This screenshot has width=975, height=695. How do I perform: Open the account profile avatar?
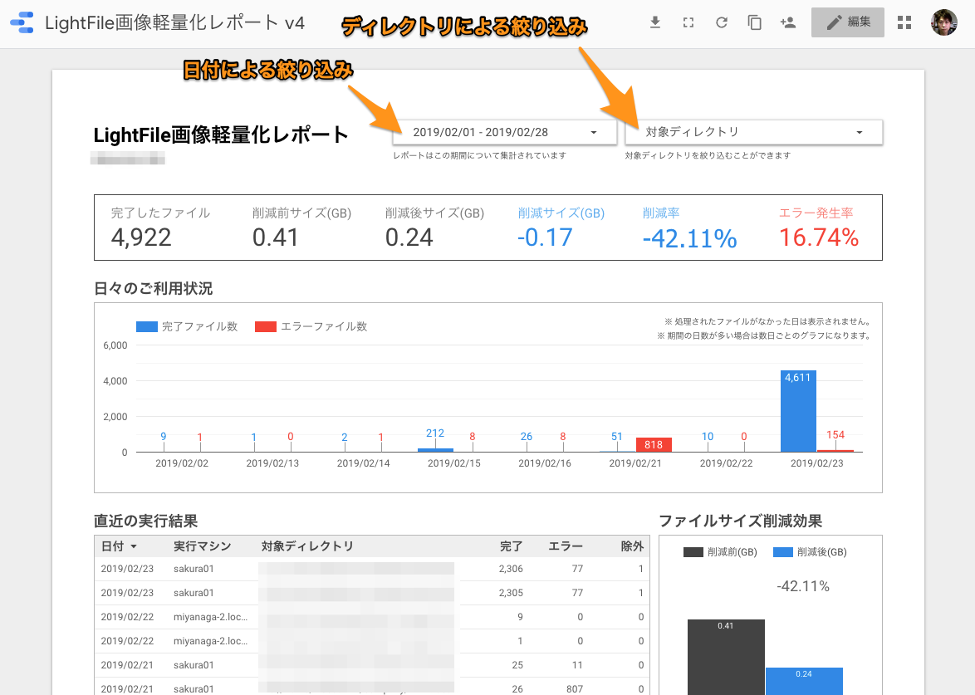point(944,23)
